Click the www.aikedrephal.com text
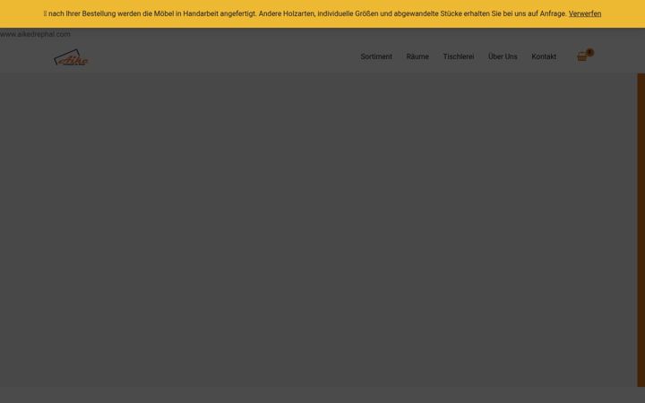645x403 pixels. pyautogui.click(x=35, y=34)
